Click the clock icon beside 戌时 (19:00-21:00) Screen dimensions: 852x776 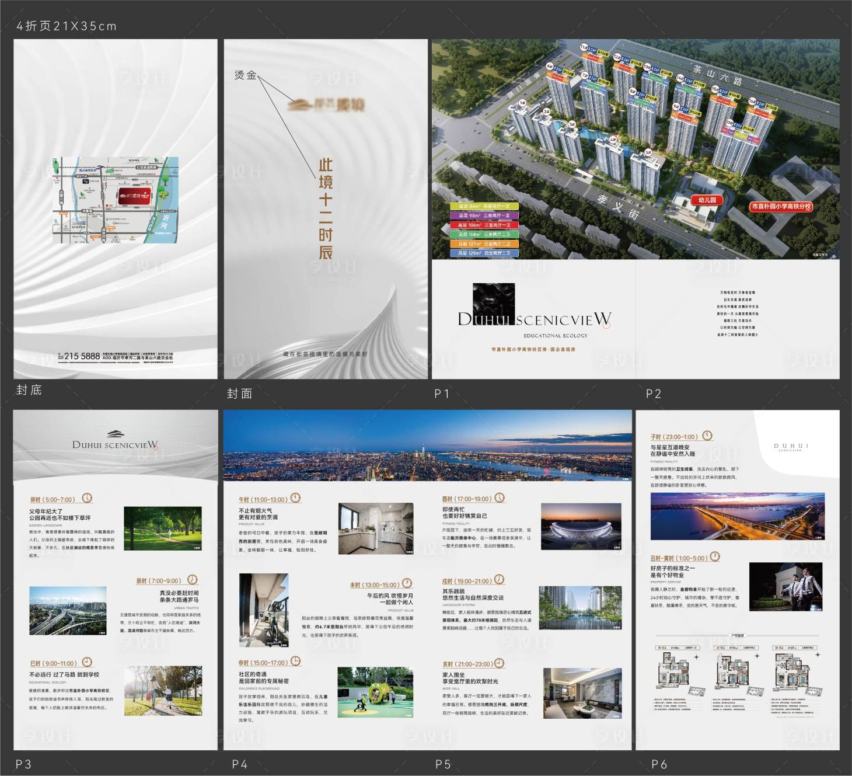click(x=500, y=579)
